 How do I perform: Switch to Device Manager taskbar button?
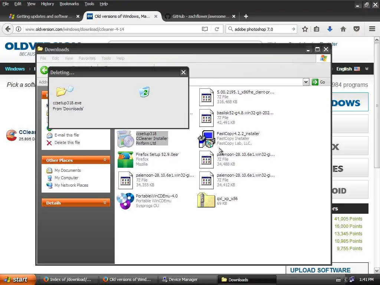pyautogui.click(x=187, y=279)
